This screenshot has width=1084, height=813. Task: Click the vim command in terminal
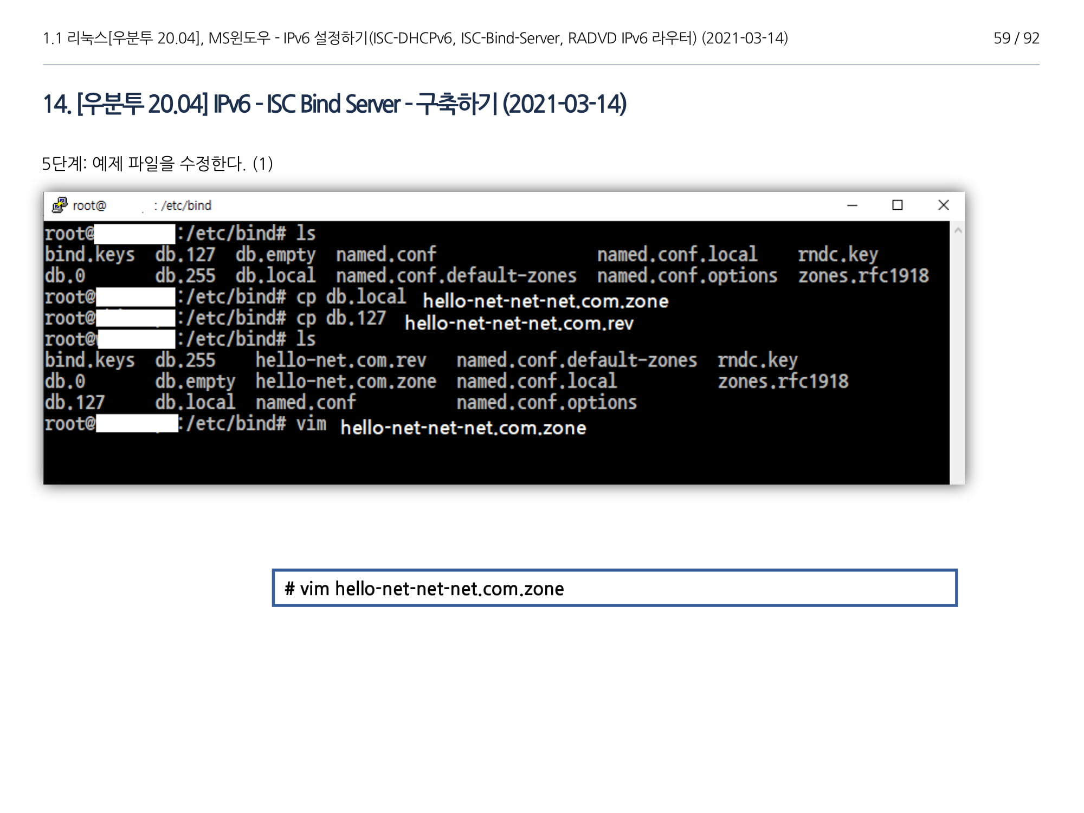[x=311, y=424]
